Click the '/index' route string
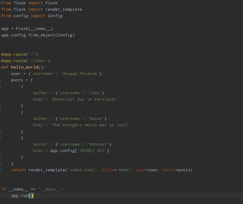The height and width of the screenshot is (204, 243). [x=38, y=61]
